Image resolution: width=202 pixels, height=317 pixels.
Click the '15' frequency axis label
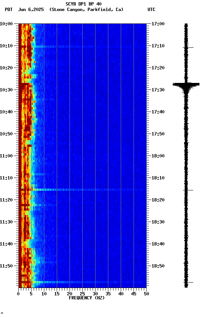click(x=57, y=294)
